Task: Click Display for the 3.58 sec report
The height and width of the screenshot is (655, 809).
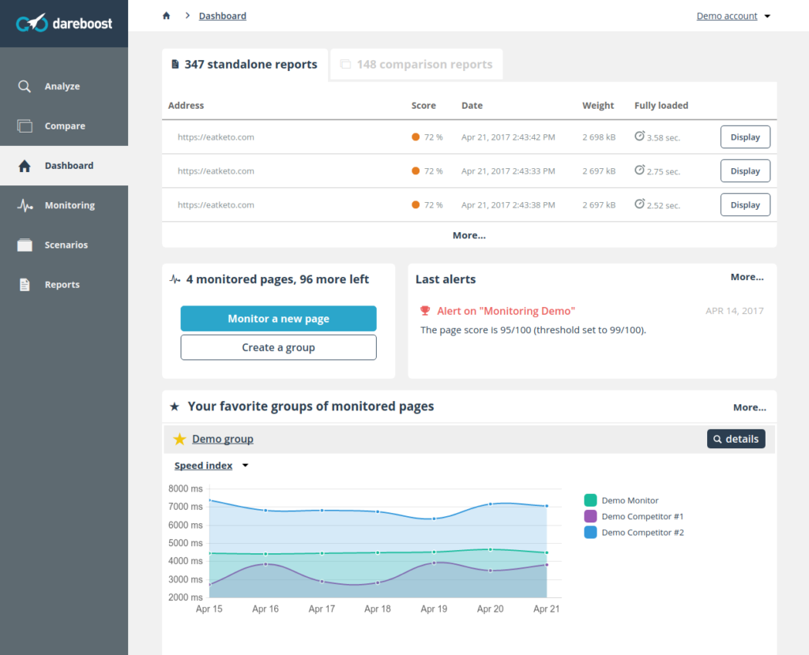Action: coord(745,137)
